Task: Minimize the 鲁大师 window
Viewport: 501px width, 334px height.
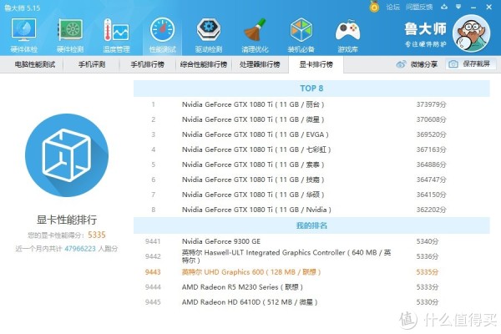Action: coord(473,7)
